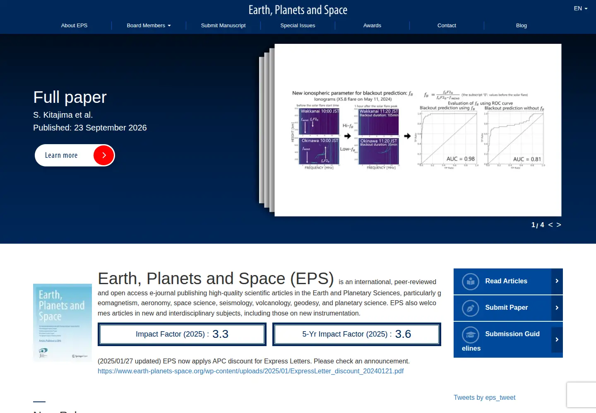Click arrow next to Submission Guidelines

[557, 339]
